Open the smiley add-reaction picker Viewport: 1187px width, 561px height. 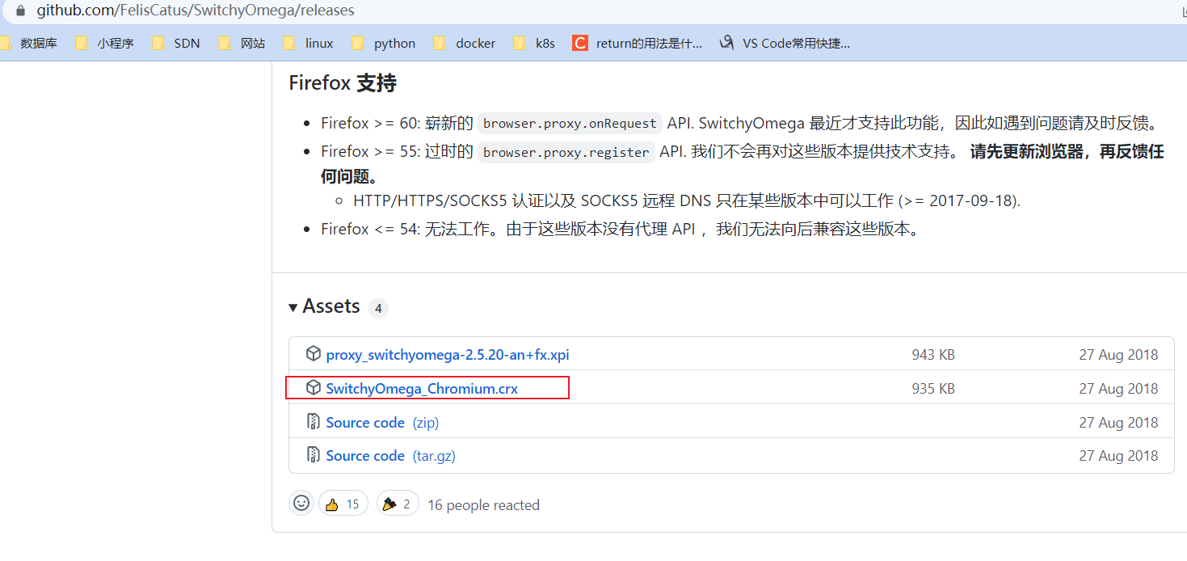pyautogui.click(x=301, y=503)
